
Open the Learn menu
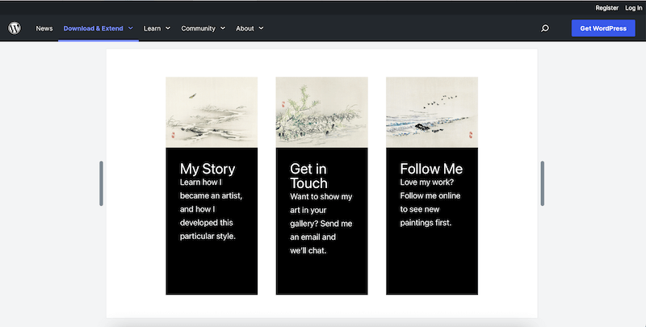click(152, 28)
